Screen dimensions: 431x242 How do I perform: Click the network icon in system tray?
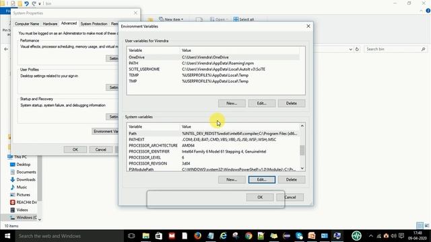378,236
